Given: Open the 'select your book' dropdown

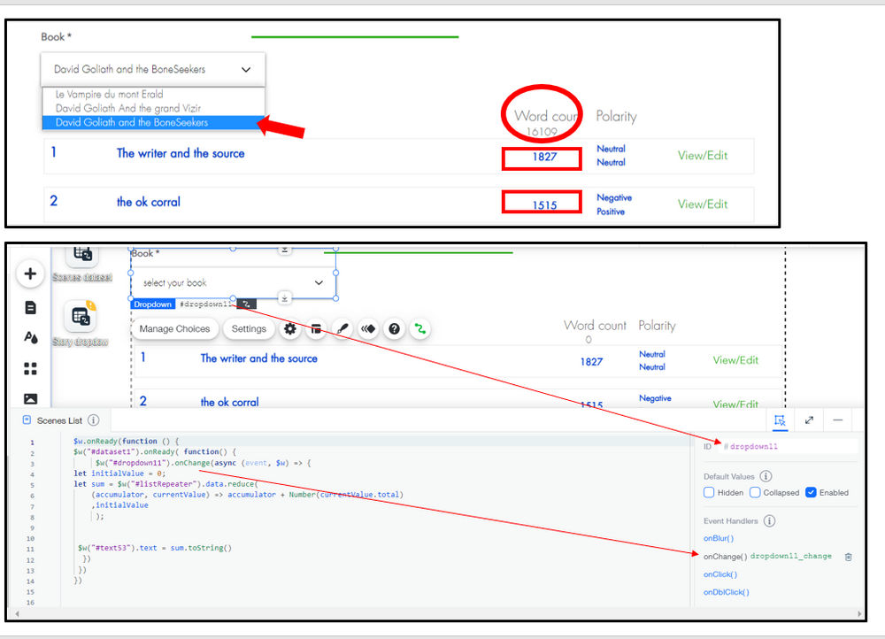Looking at the screenshot, I should click(x=232, y=281).
